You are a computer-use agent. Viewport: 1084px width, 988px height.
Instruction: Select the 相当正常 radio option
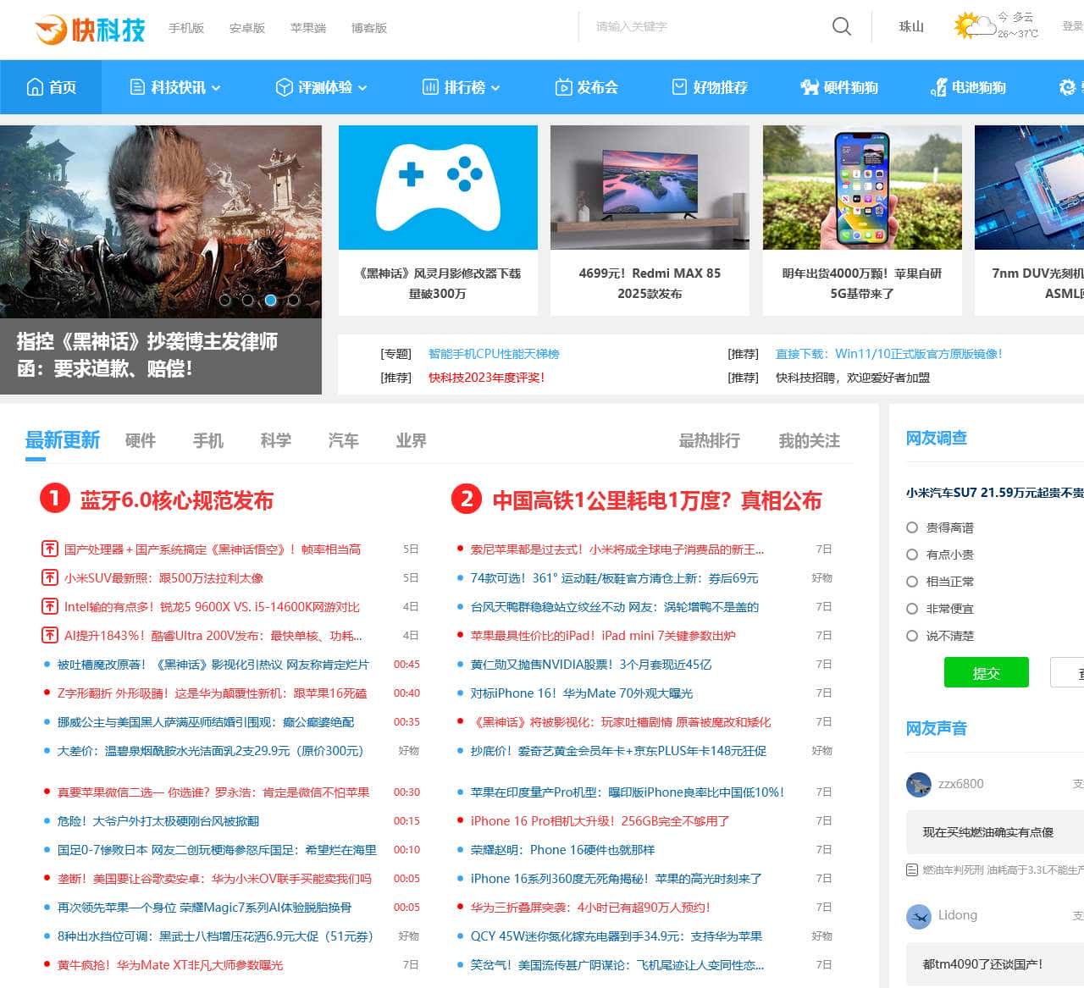point(912,582)
